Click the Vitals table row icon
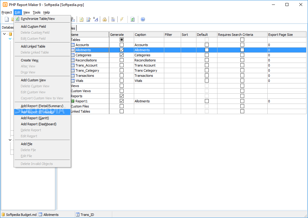The height and width of the screenshot is (218, 308). (73, 81)
